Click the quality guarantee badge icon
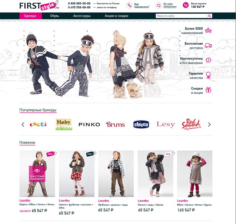This screenshot has width=236, height=224. pyautogui.click(x=208, y=75)
